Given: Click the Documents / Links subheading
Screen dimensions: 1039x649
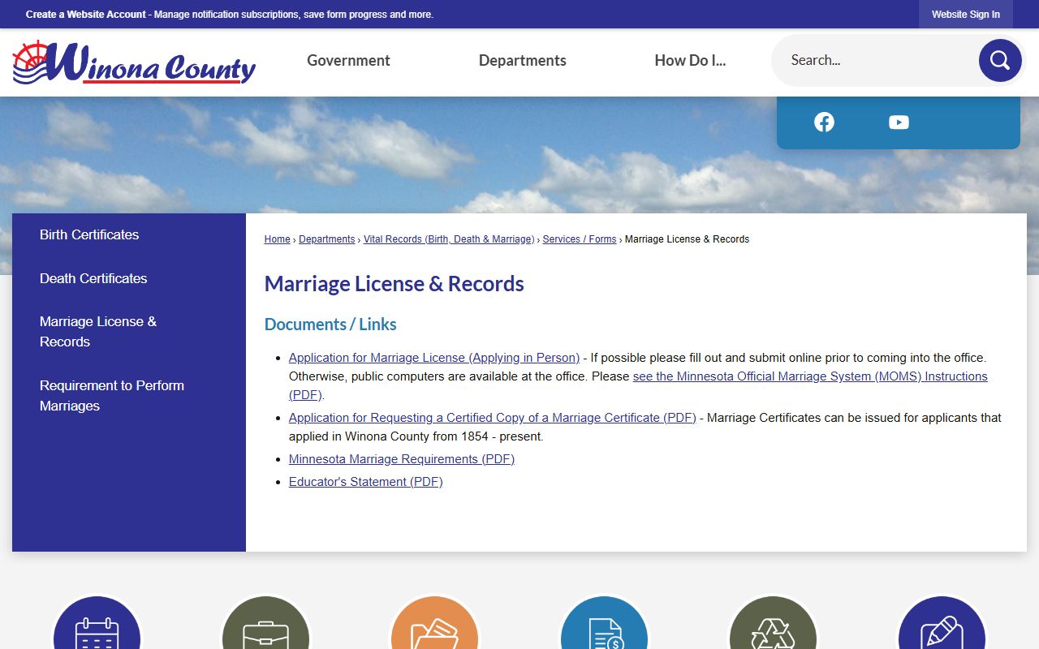Looking at the screenshot, I should point(330,324).
